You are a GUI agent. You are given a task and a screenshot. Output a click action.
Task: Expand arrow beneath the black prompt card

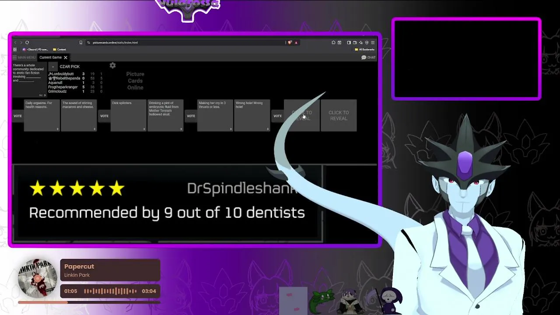tap(44, 95)
